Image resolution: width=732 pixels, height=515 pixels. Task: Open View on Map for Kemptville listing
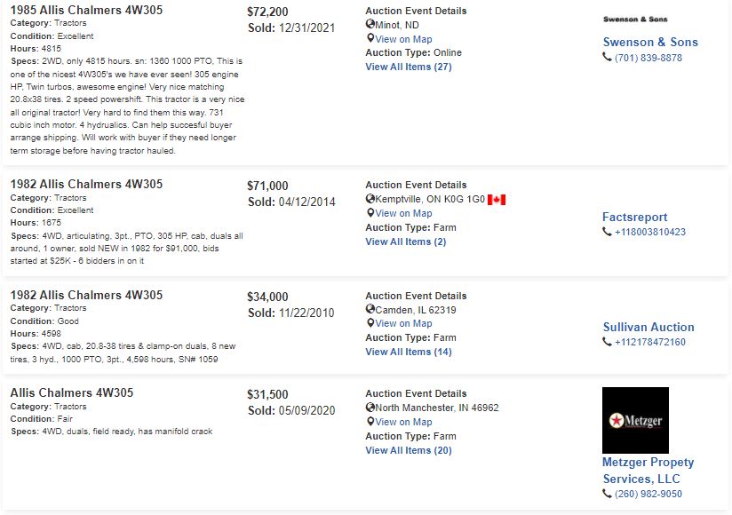(x=403, y=213)
